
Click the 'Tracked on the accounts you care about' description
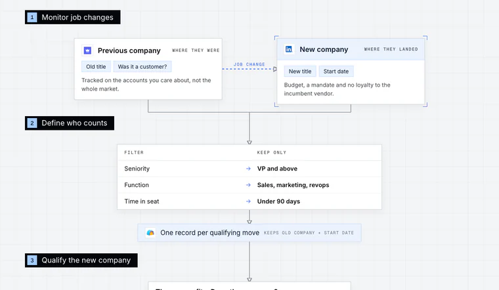click(146, 85)
